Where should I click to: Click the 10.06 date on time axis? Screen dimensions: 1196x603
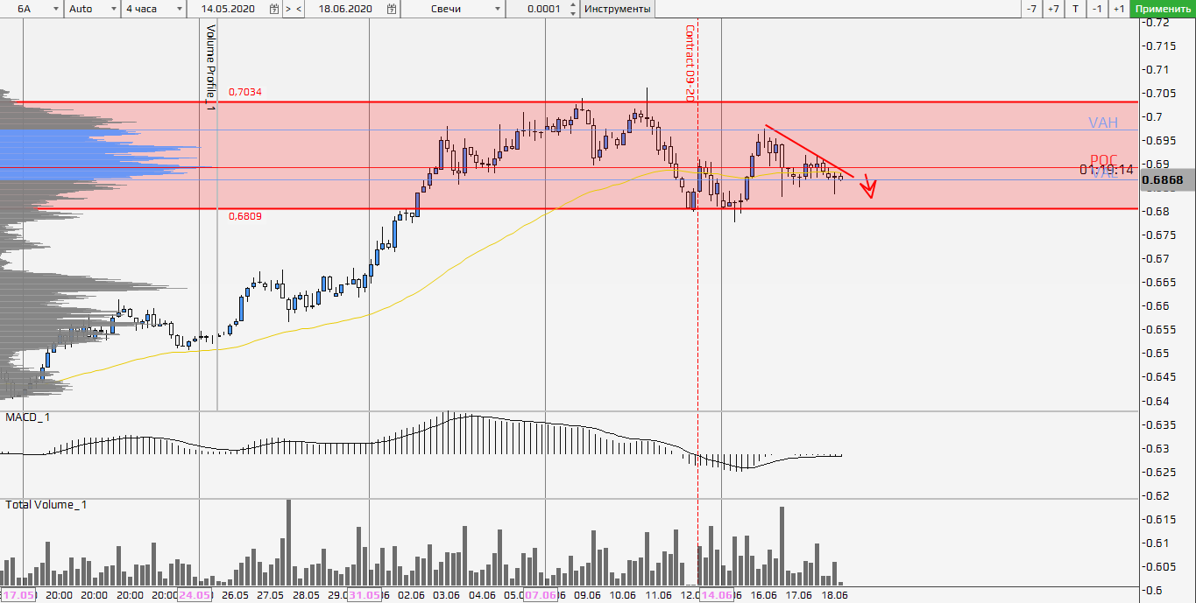pos(622,595)
